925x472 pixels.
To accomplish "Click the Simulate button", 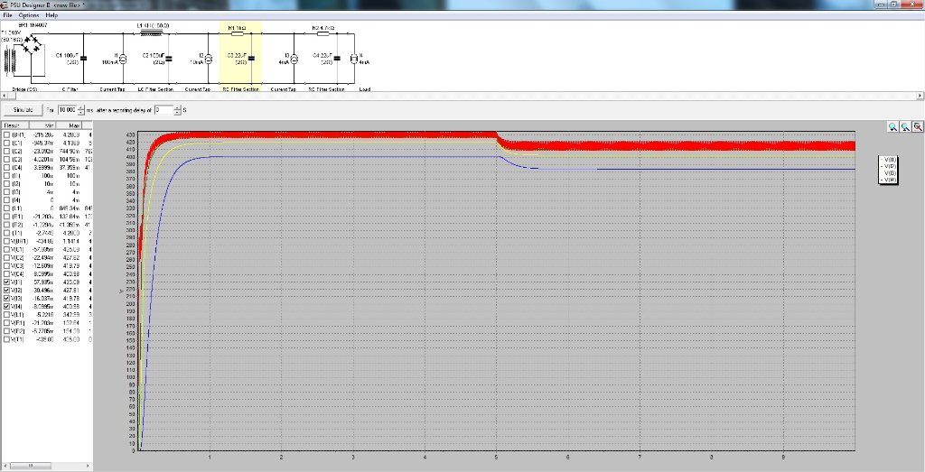I will [23, 109].
